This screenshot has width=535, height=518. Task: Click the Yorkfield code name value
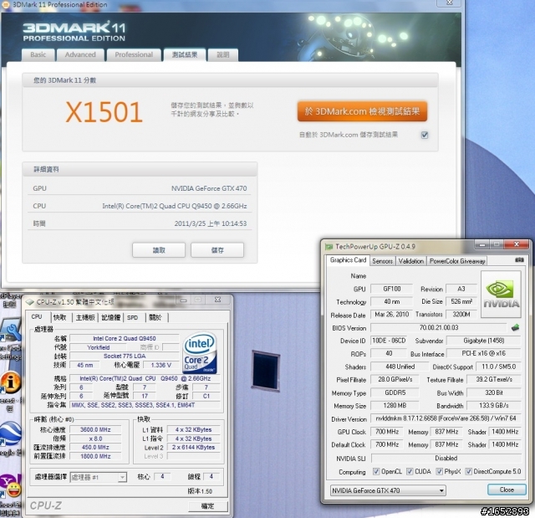(x=99, y=347)
